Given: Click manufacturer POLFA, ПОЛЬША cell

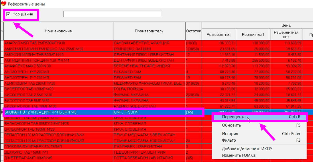Looking at the screenshot, I should point(149,89).
